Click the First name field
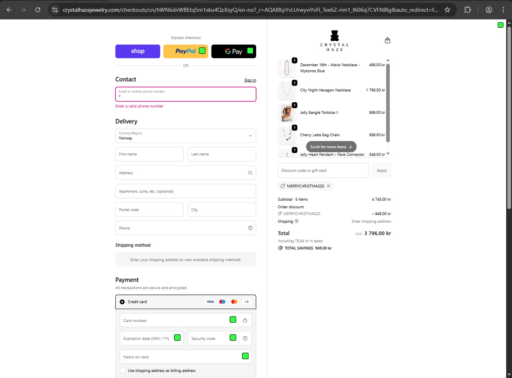512x378 pixels. 150,154
